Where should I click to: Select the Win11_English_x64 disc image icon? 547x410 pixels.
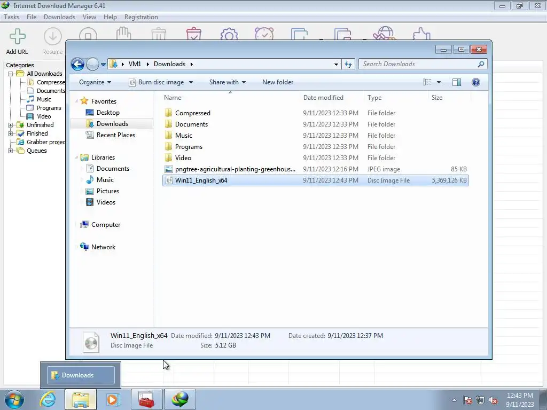click(168, 180)
